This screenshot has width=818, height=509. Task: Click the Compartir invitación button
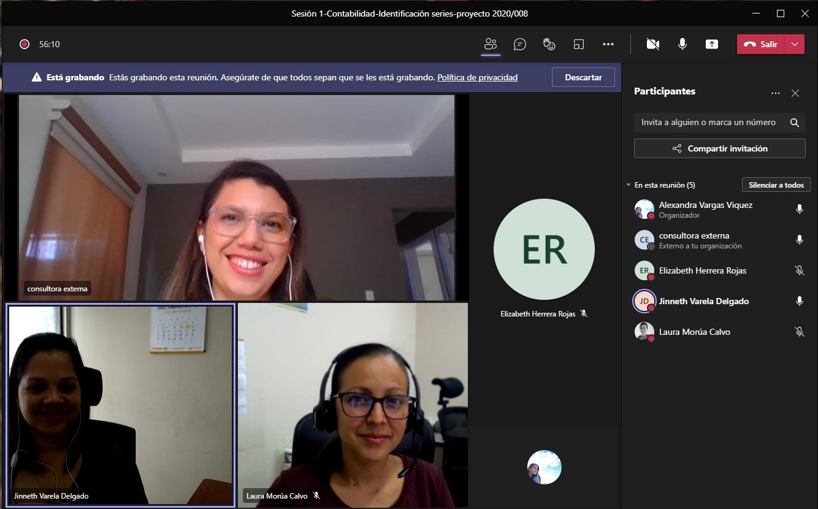719,148
